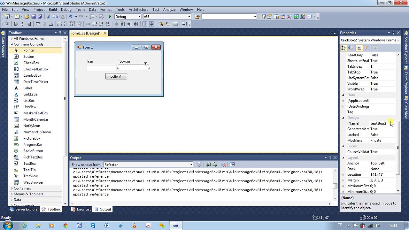Screen dimensions: 409x230
Task: Click the Output panel vertical scrollbar thumb
Action: [x=335, y=186]
